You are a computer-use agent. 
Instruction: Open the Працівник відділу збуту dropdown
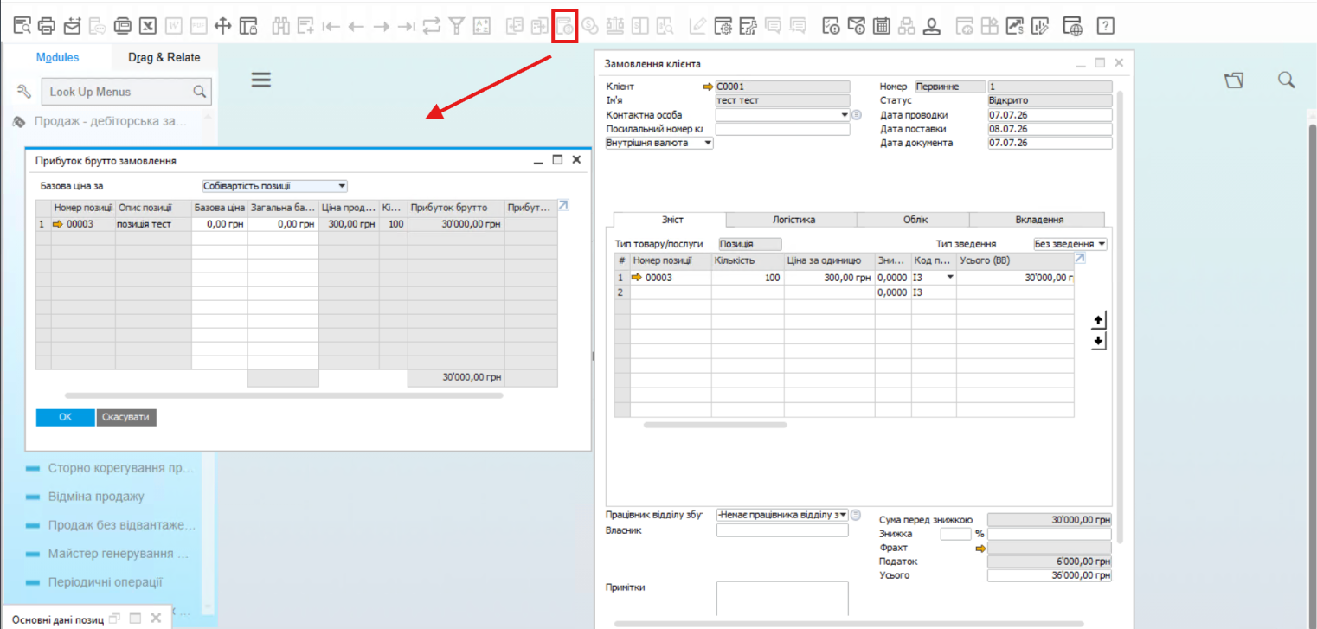[844, 515]
